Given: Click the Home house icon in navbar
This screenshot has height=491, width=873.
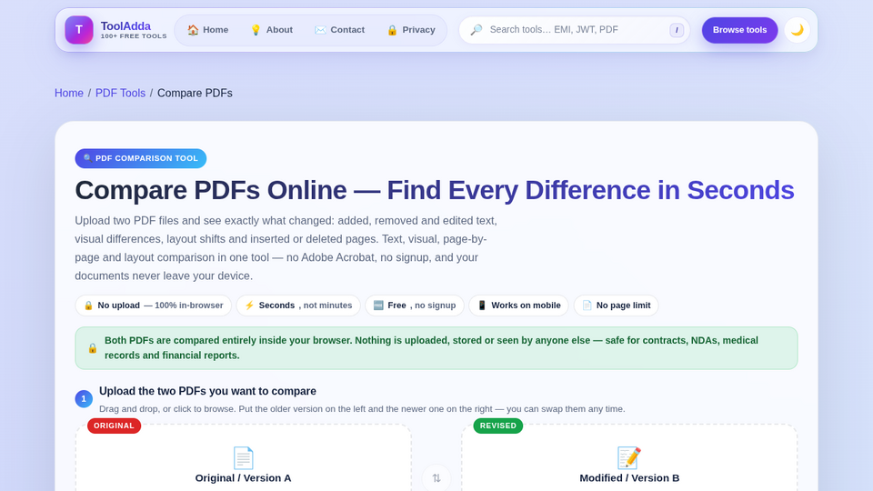Looking at the screenshot, I should click(x=193, y=30).
